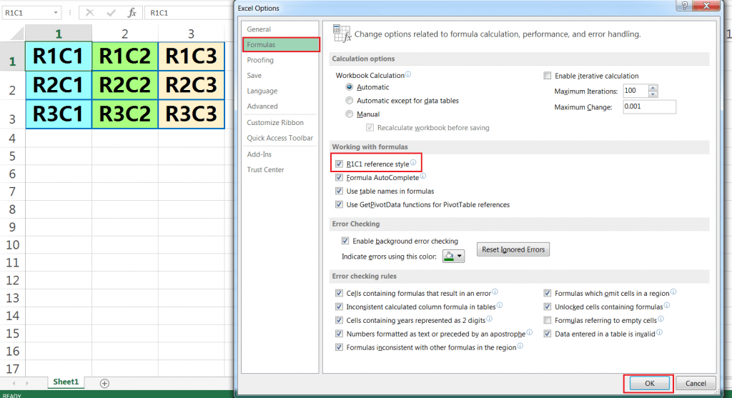Toggle Data entered in a table is invalid
The height and width of the screenshot is (398, 732).
547,334
